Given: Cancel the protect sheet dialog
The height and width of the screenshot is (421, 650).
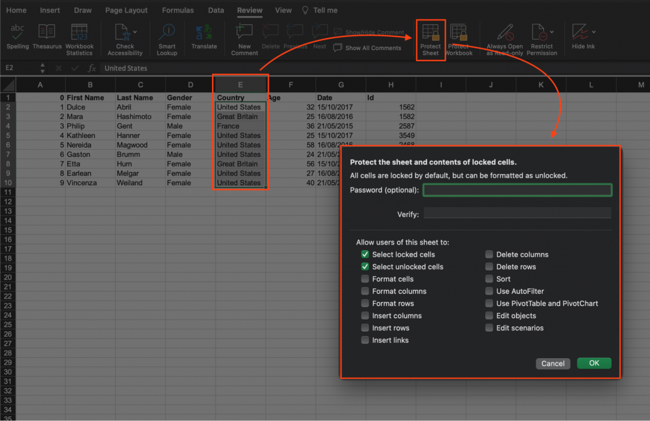Looking at the screenshot, I should point(552,363).
